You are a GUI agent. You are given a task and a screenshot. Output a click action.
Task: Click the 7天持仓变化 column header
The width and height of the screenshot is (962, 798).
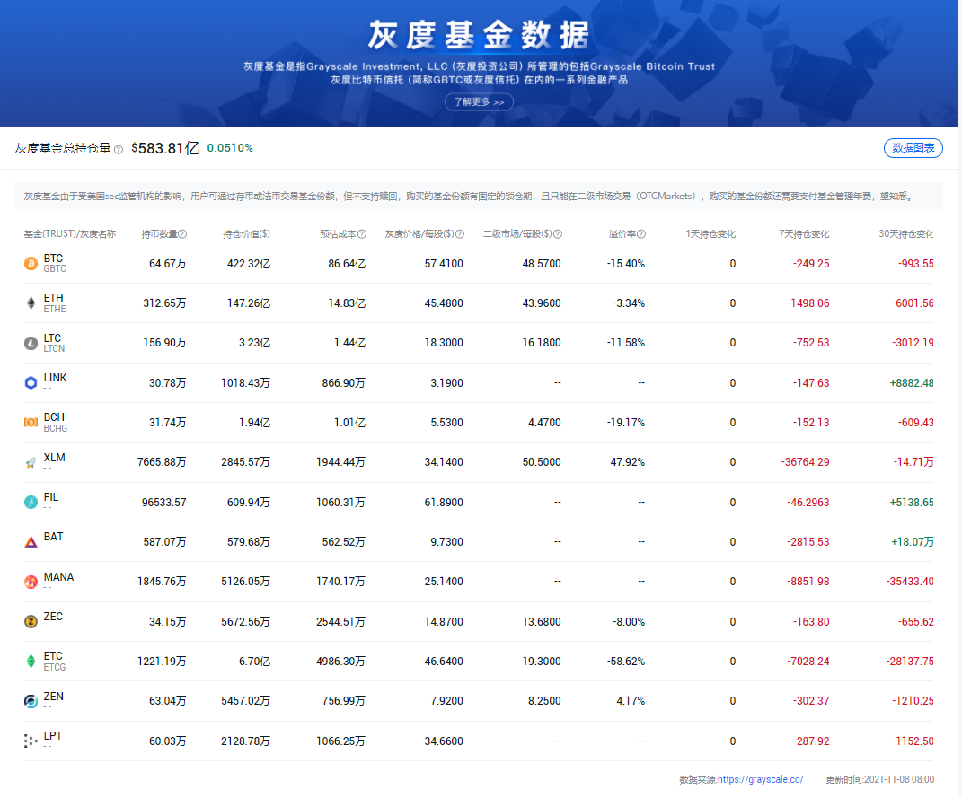[x=804, y=234]
